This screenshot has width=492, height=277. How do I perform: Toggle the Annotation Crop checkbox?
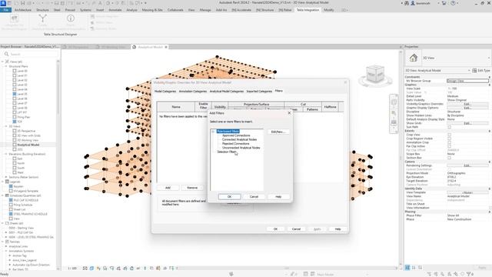pos(449,142)
